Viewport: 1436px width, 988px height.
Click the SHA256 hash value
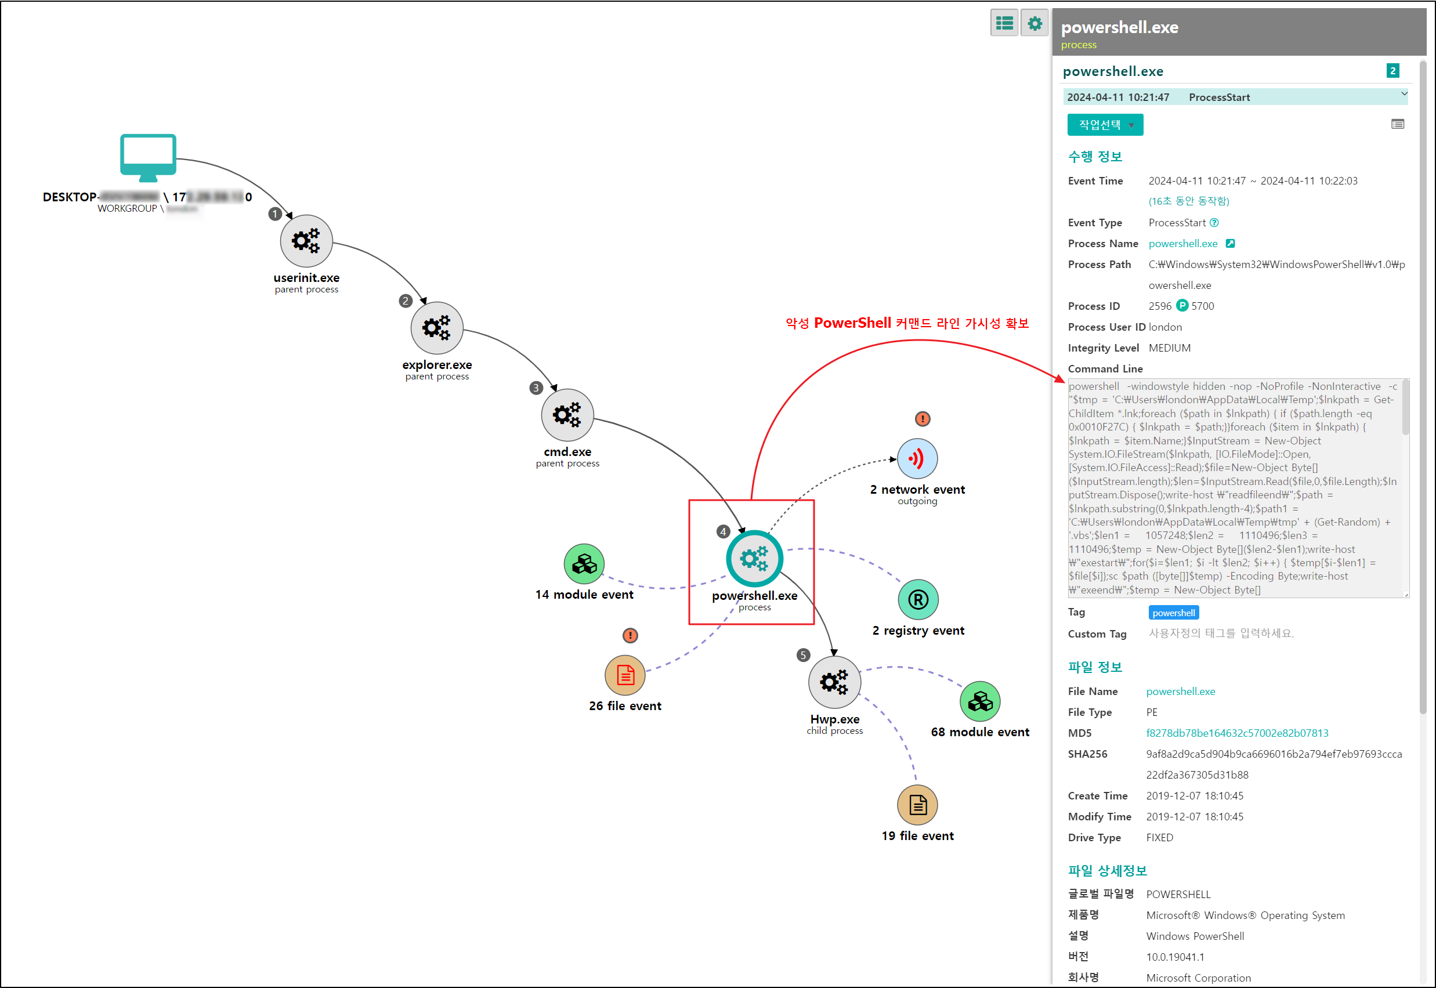point(1274,765)
